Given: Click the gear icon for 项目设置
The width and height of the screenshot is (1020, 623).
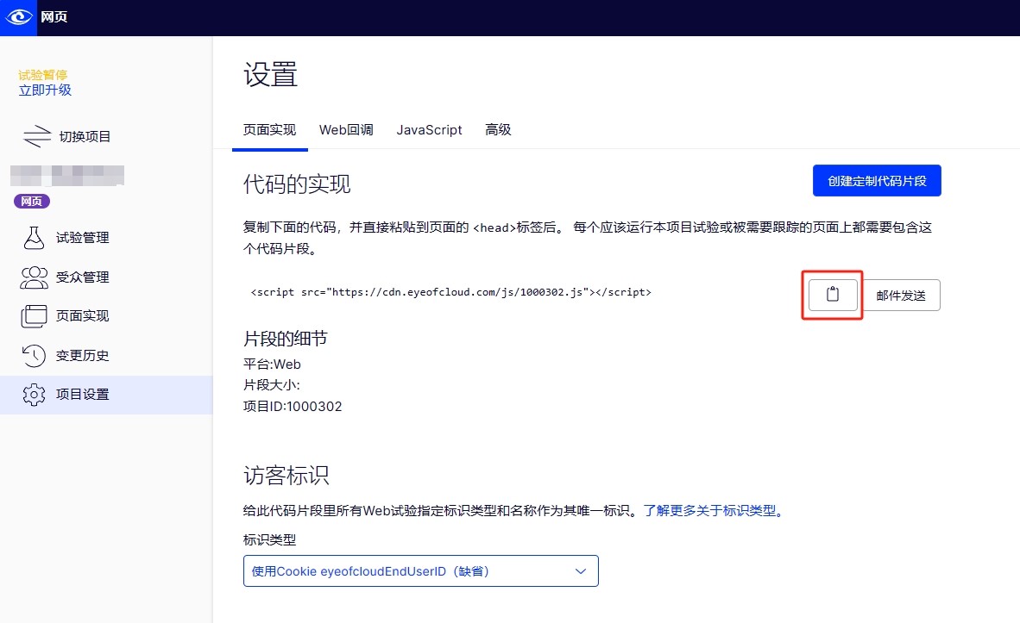Looking at the screenshot, I should (x=34, y=395).
